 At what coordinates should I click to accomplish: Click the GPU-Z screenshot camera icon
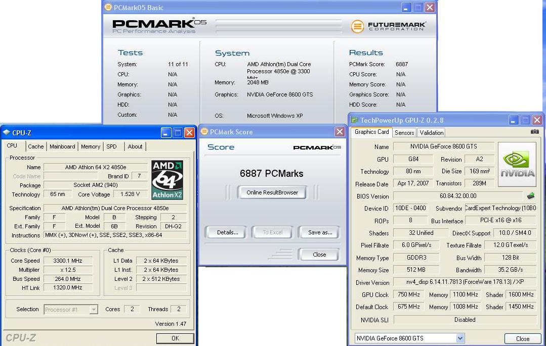[x=534, y=132]
